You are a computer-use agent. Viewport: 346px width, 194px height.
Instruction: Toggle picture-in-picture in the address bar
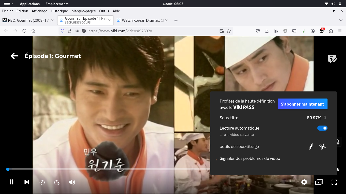click(x=221, y=31)
